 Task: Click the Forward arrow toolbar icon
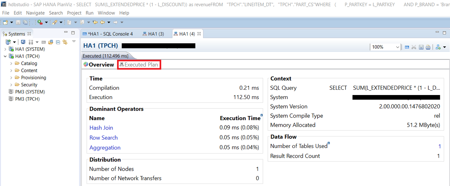click(x=115, y=22)
